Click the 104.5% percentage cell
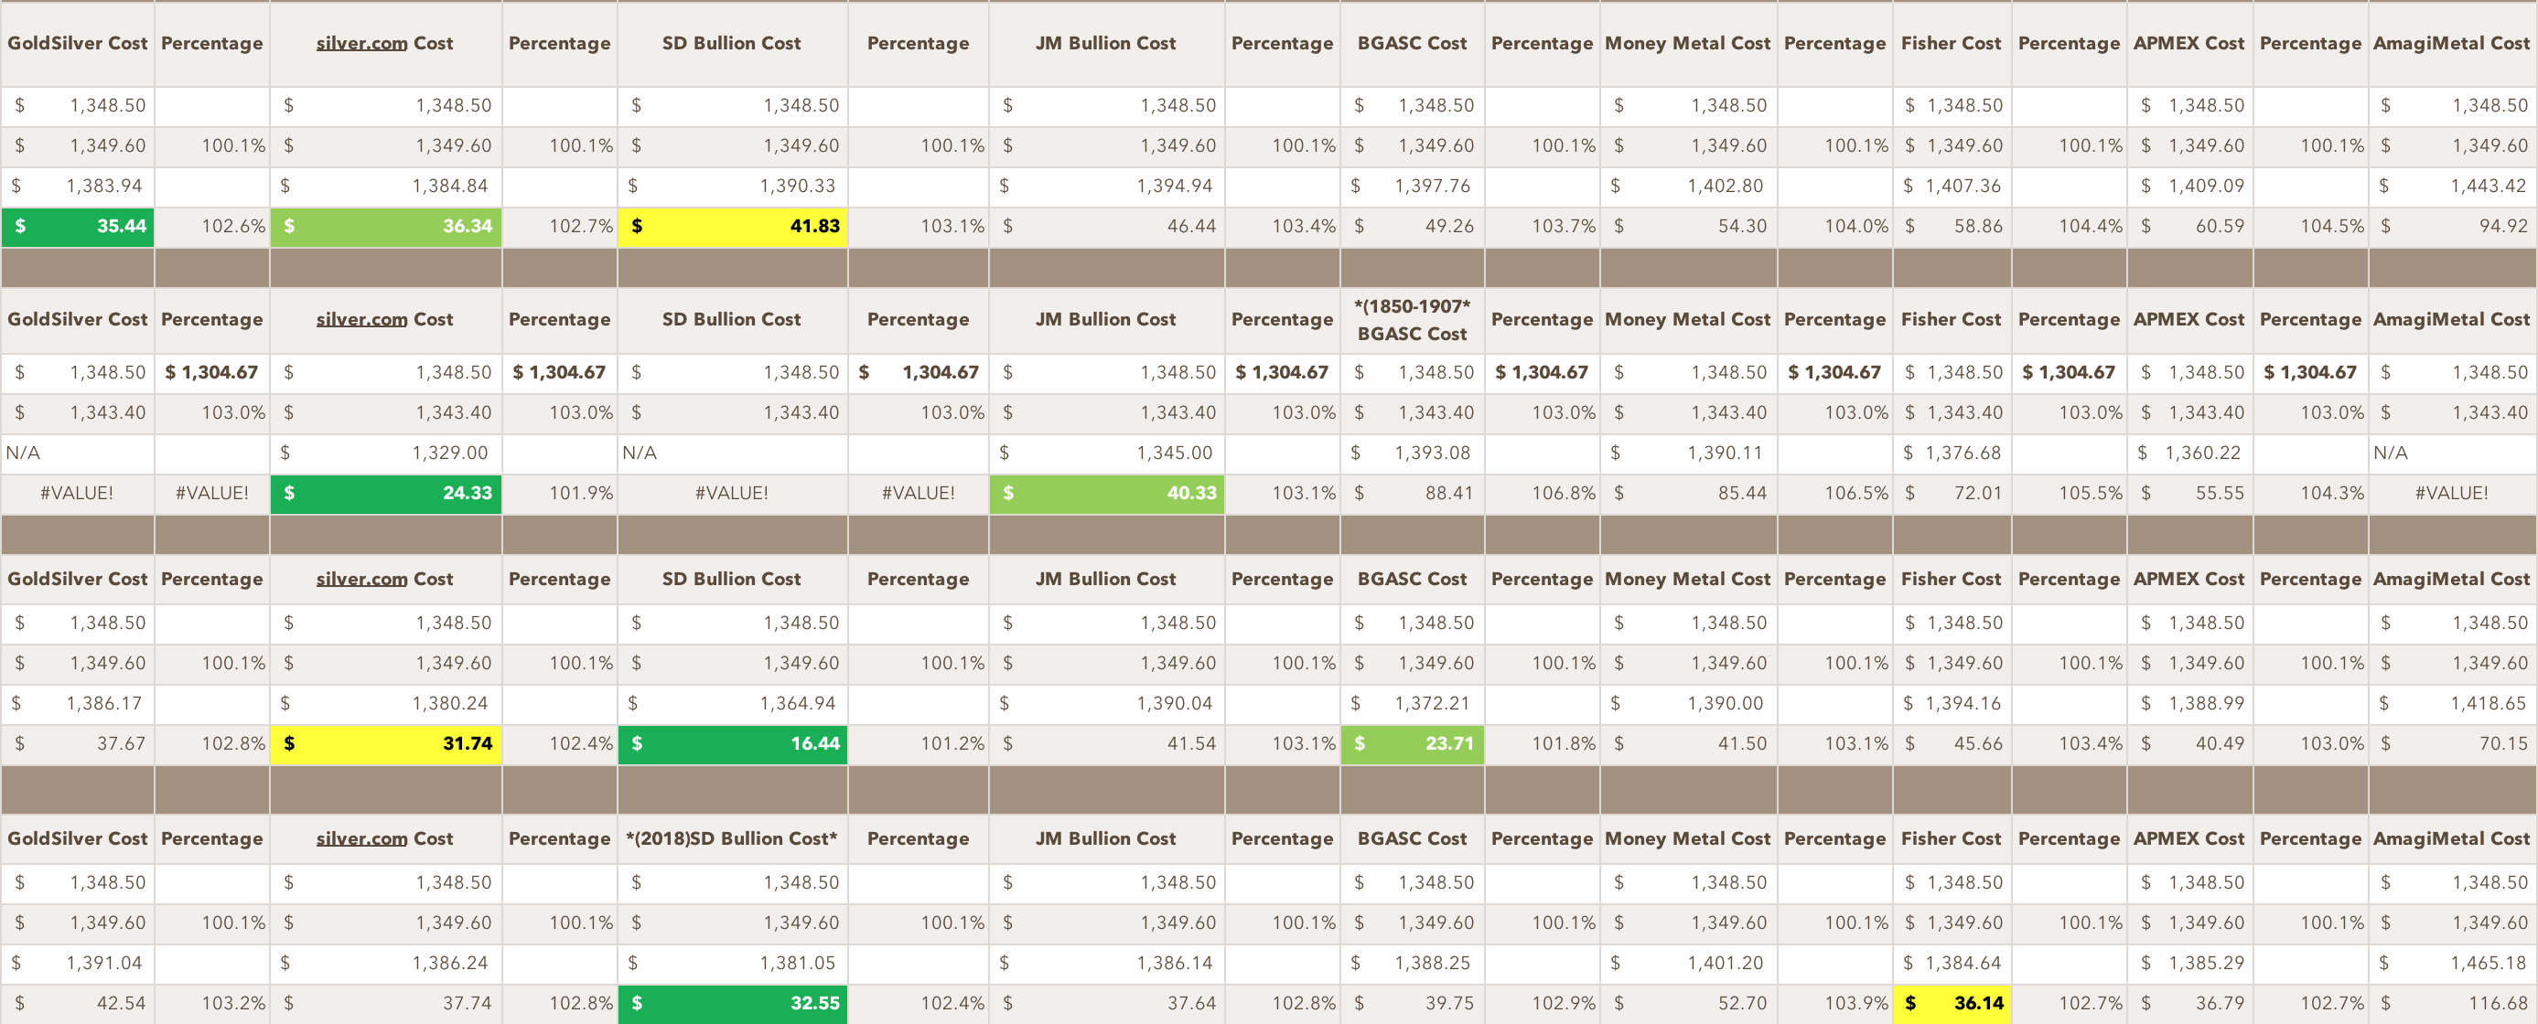This screenshot has height=1024, width=2538. (2310, 227)
